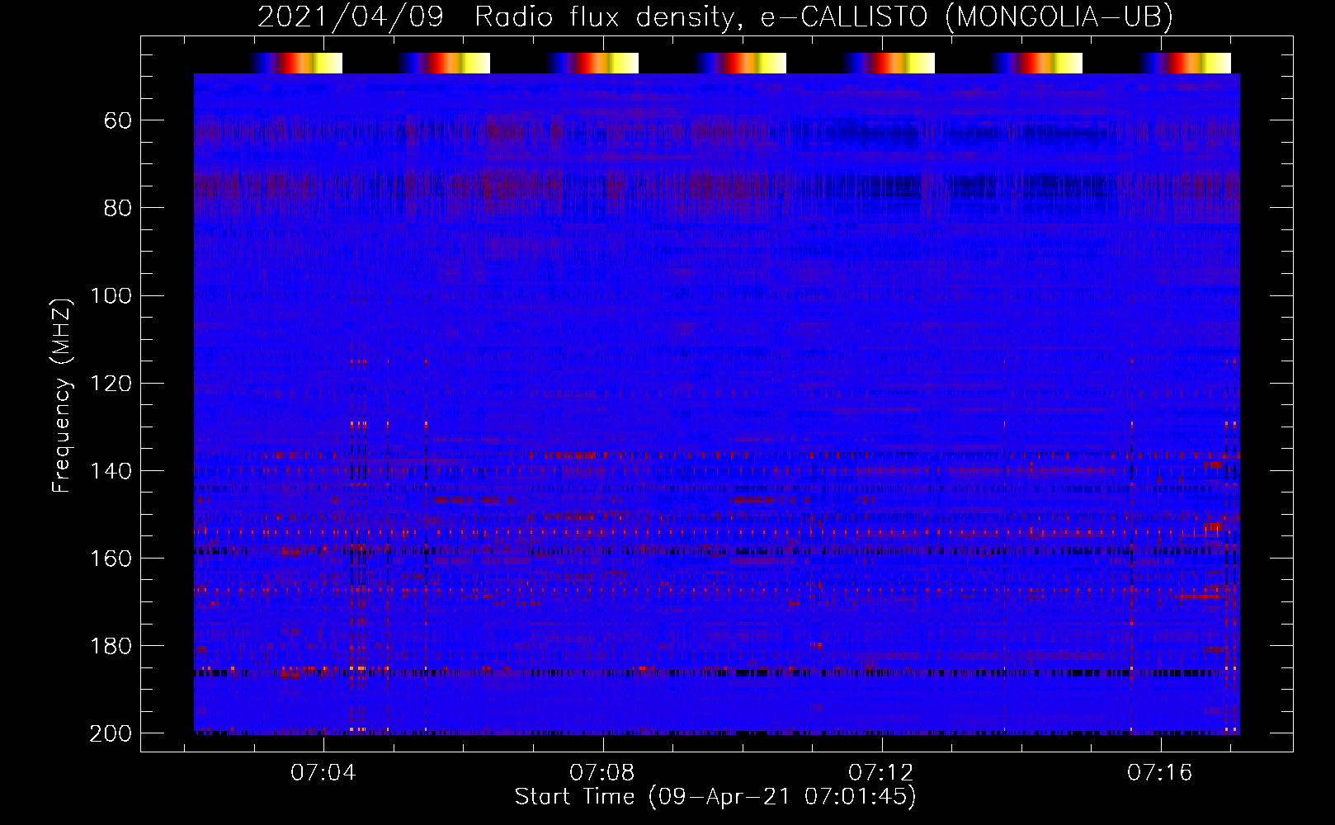Click the 07:12 time tick label
This screenshot has height=825, width=1335.
click(x=881, y=773)
